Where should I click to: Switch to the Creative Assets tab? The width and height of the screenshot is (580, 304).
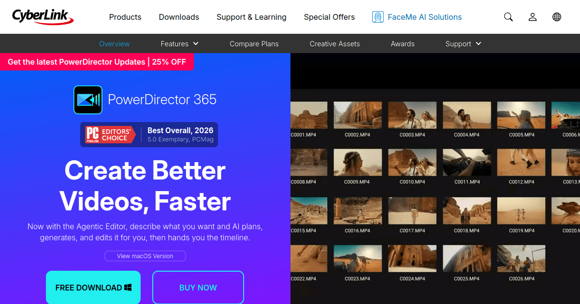tap(335, 43)
